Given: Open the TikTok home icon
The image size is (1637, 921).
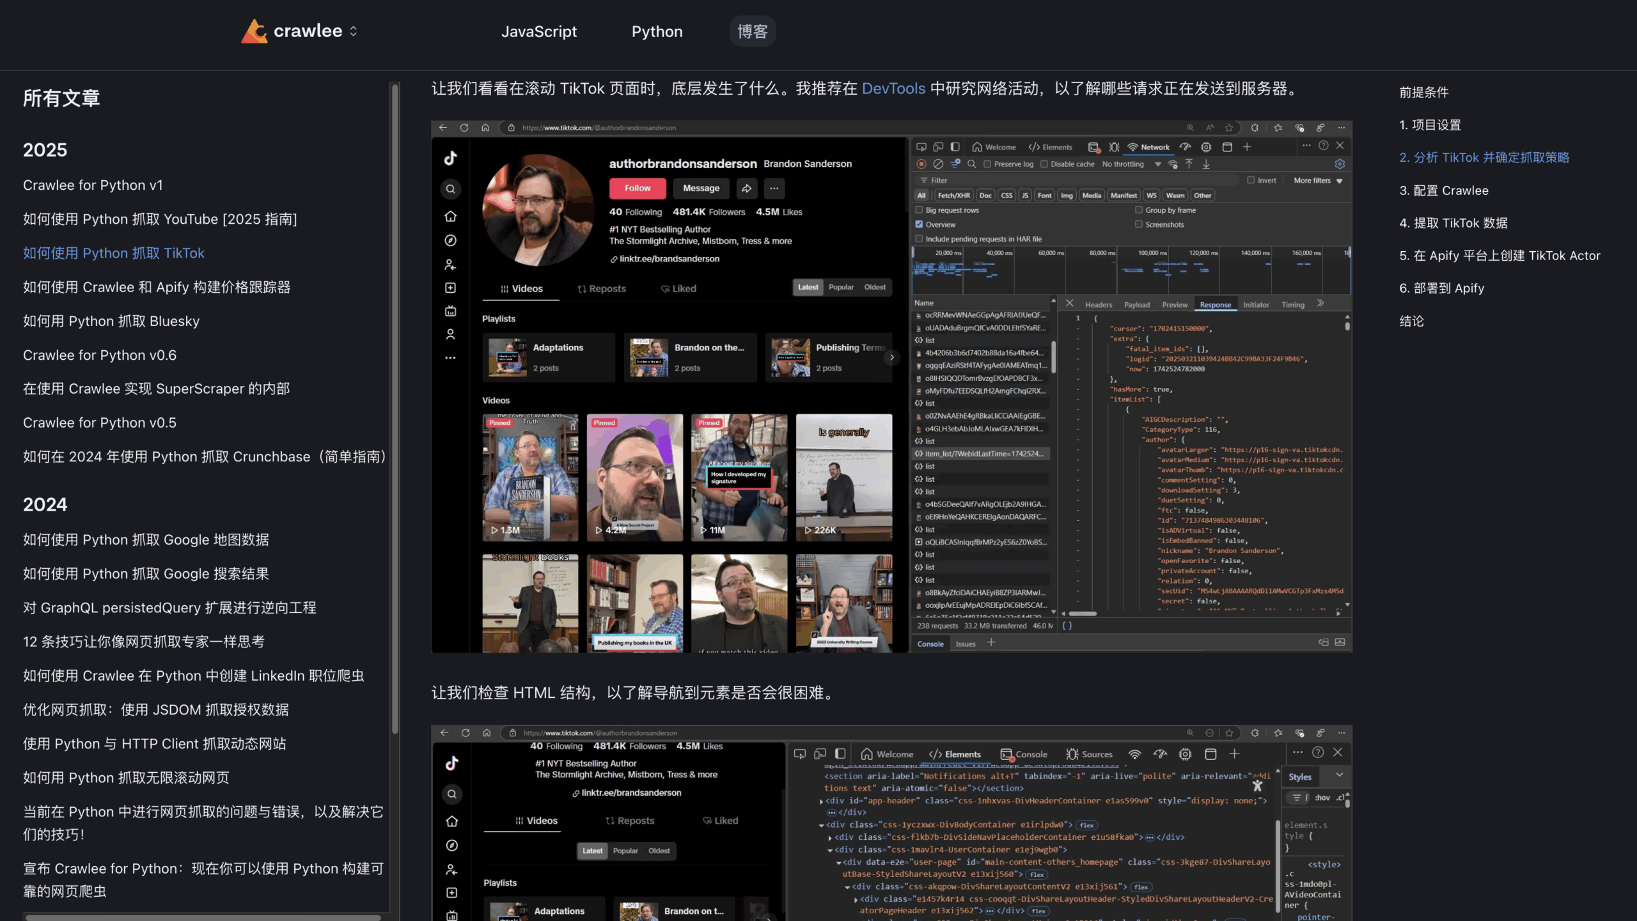Looking at the screenshot, I should [x=450, y=217].
